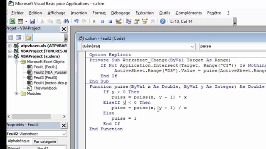The height and width of the screenshot is (149, 266).
Task: Open Visual Basic Help question-mark icon
Action: [163, 21]
